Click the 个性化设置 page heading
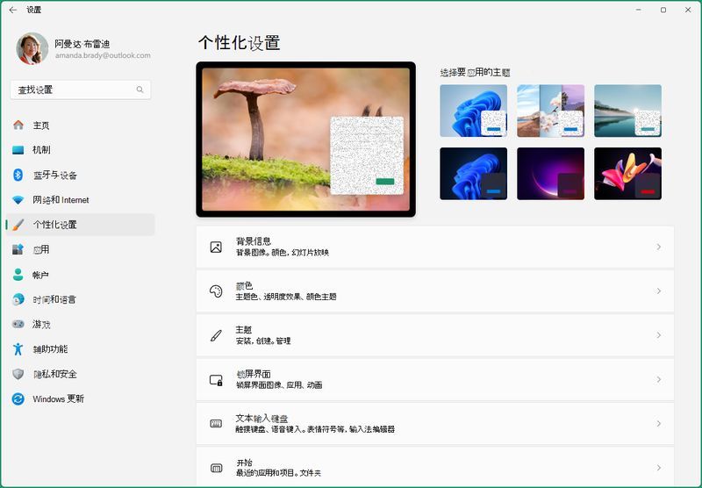Image resolution: width=702 pixels, height=488 pixels. (x=239, y=43)
